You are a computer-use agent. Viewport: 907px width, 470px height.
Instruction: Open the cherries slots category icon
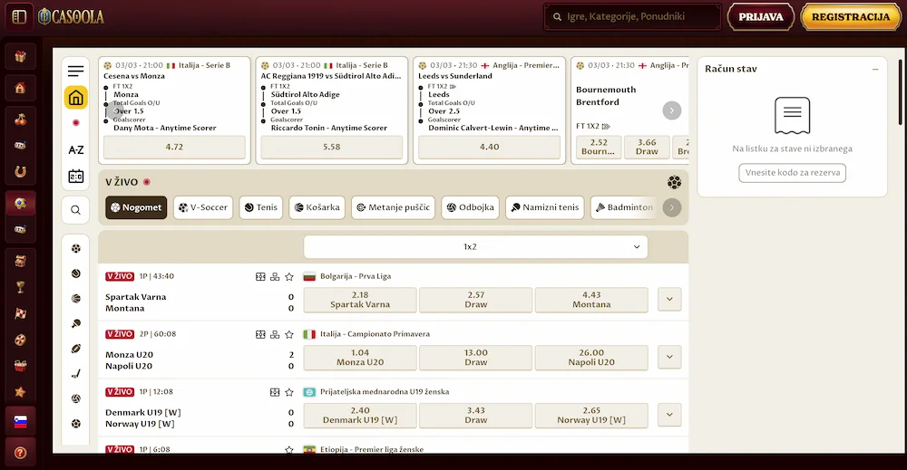pyautogui.click(x=20, y=120)
